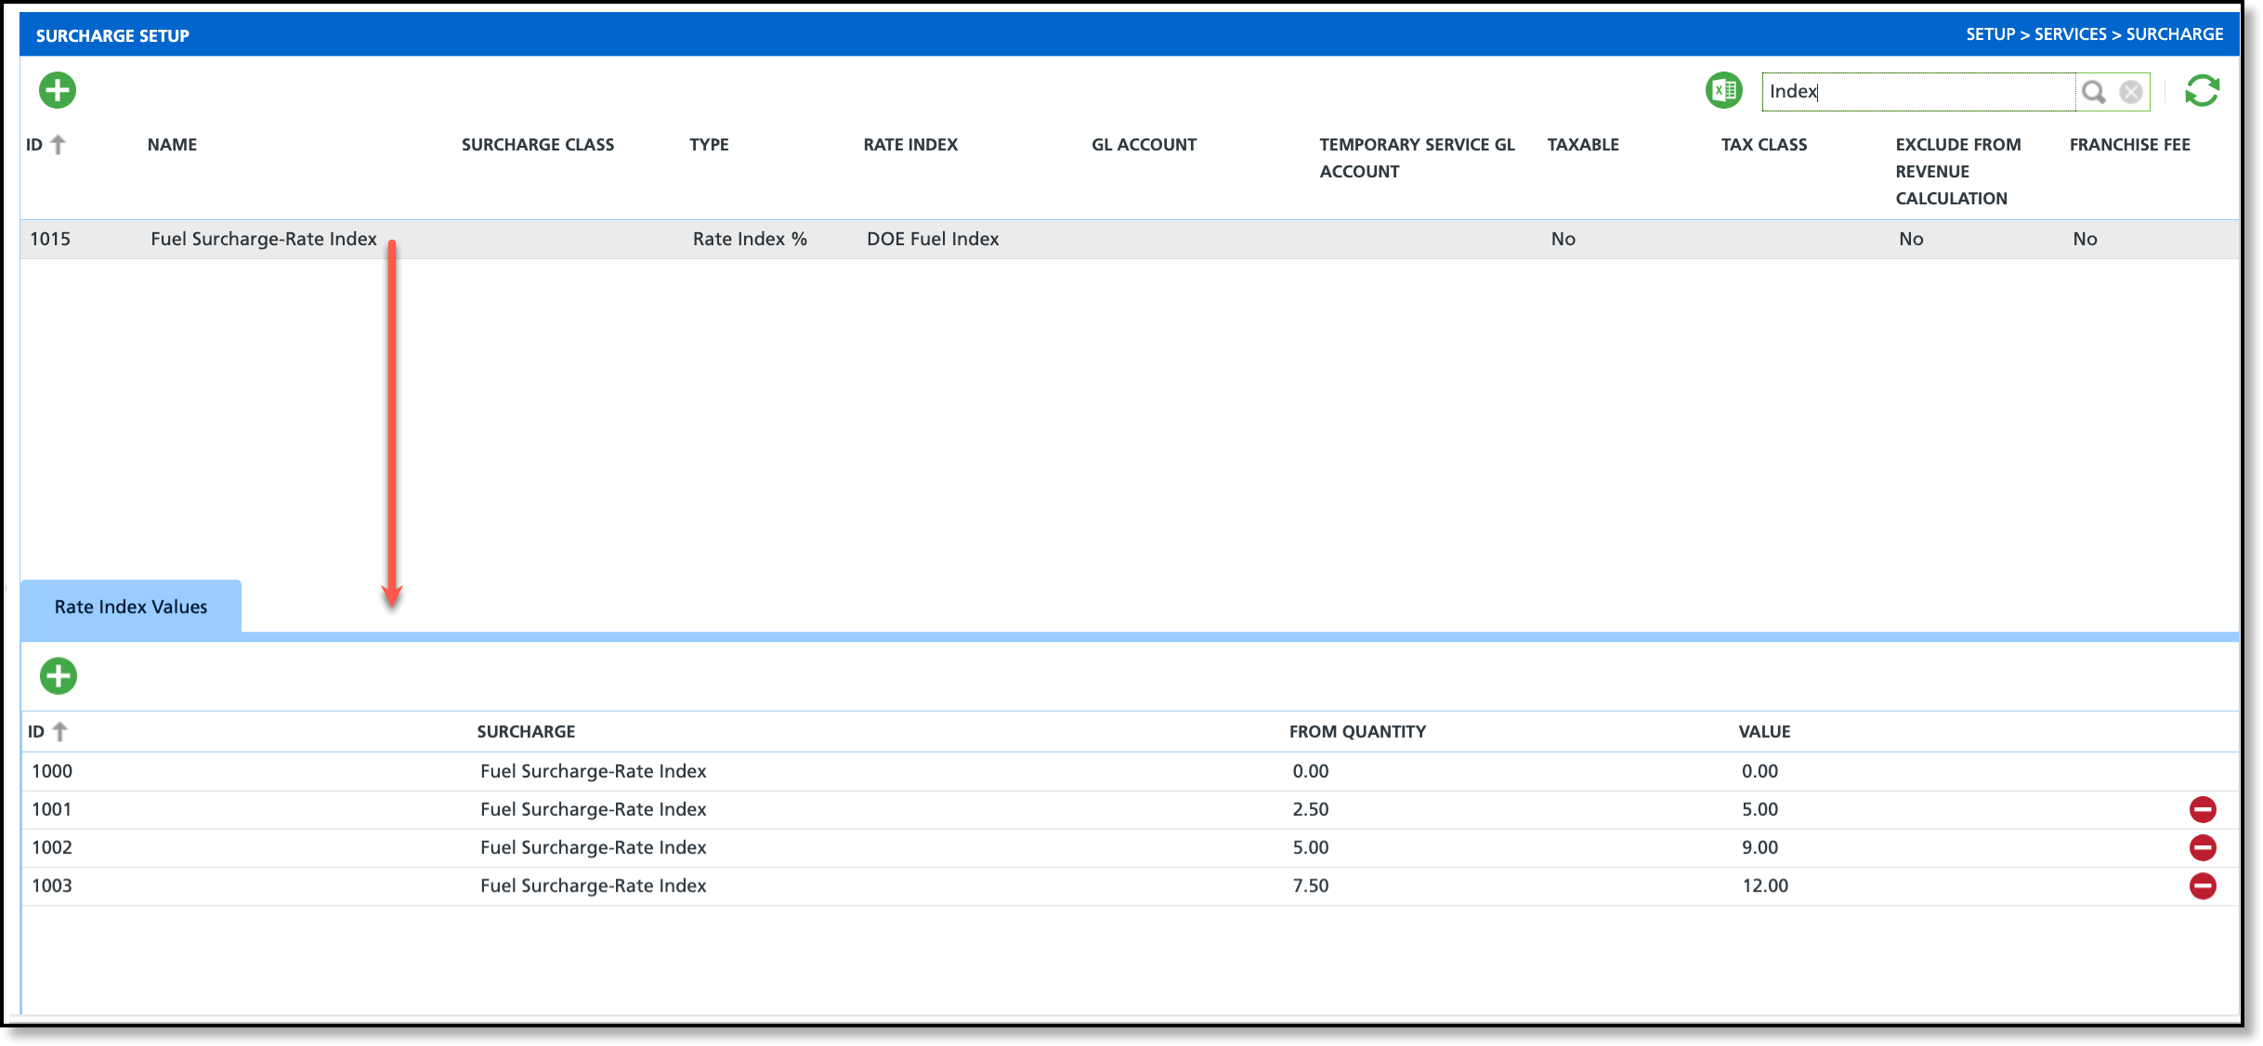Click the search magnifier icon
This screenshot has height=1046, width=2263.
pyautogui.click(x=2093, y=91)
